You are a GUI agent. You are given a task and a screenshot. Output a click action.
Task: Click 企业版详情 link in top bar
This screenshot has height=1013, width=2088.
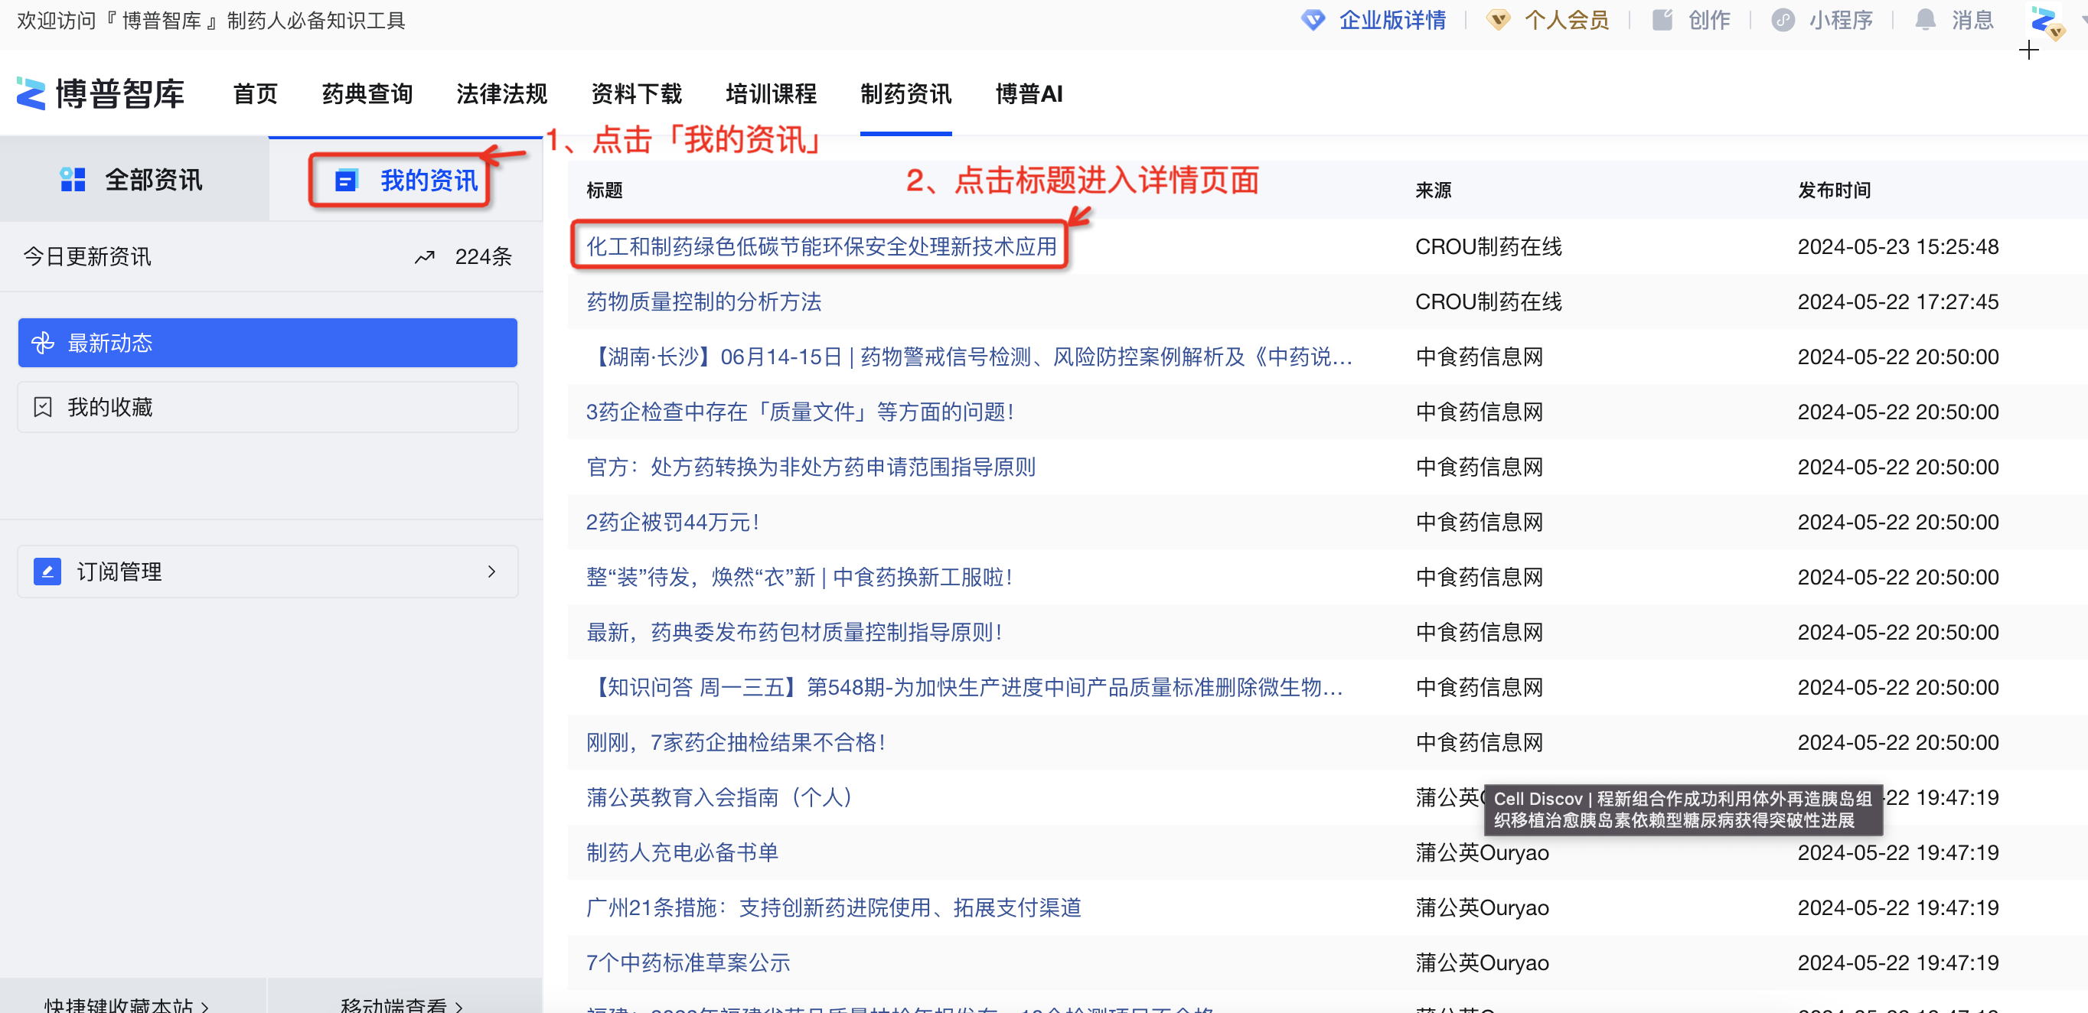point(1392,20)
